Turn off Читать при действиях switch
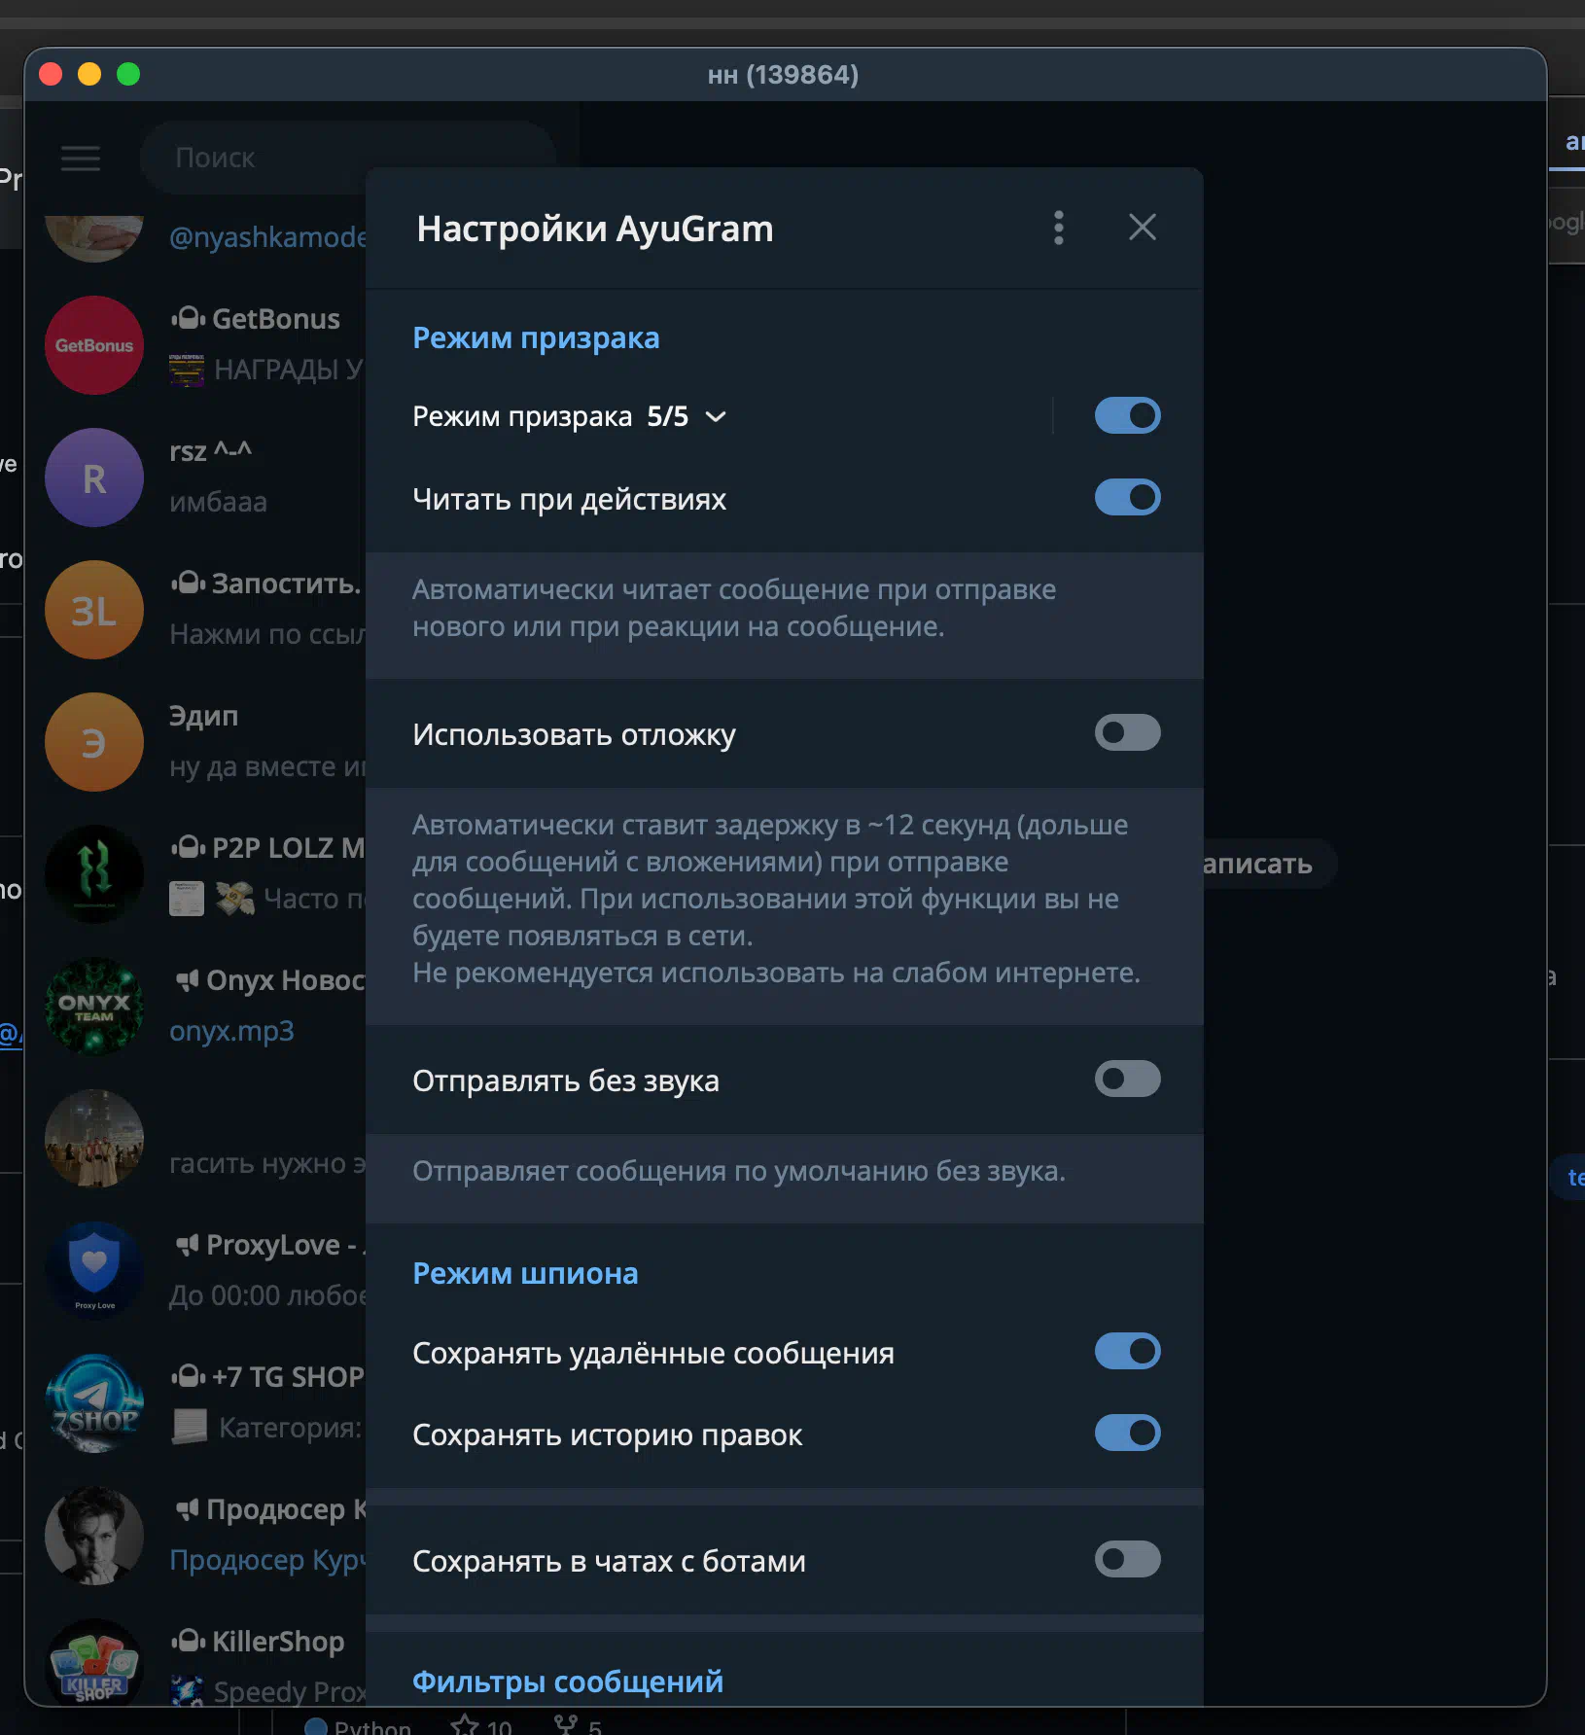The height and width of the screenshot is (1735, 1585). coord(1127,498)
